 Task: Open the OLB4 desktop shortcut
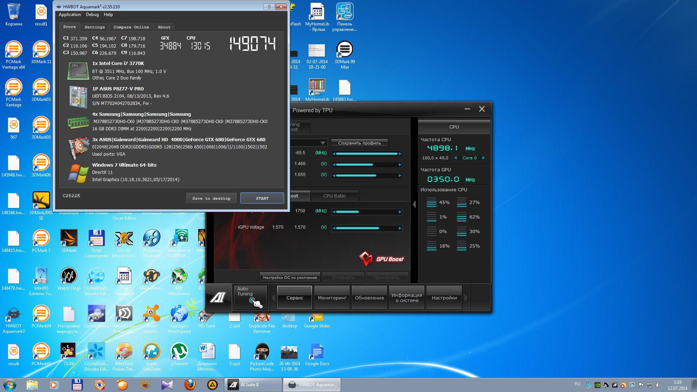coord(69,355)
